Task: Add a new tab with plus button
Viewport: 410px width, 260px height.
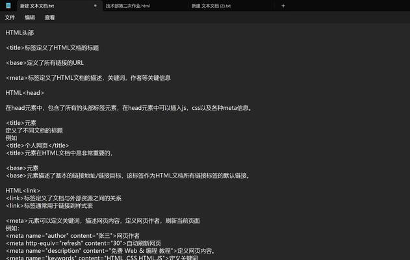Action: pyautogui.click(x=283, y=6)
